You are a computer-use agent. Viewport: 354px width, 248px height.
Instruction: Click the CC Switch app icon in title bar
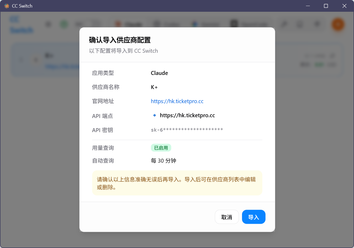[7, 6]
